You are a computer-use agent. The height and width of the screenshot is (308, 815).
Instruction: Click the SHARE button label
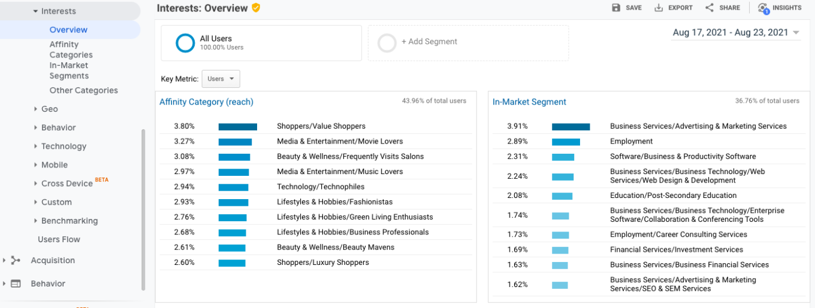729,8
